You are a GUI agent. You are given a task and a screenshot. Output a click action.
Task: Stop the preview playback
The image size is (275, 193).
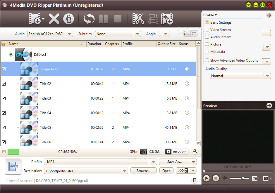[x=216, y=178]
